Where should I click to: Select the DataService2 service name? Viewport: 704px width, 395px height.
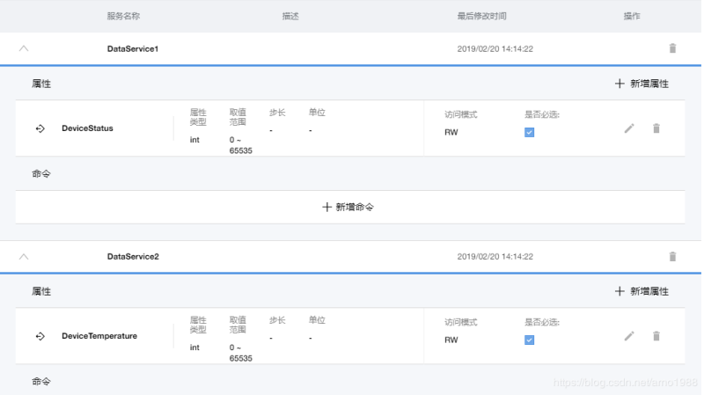pos(133,257)
